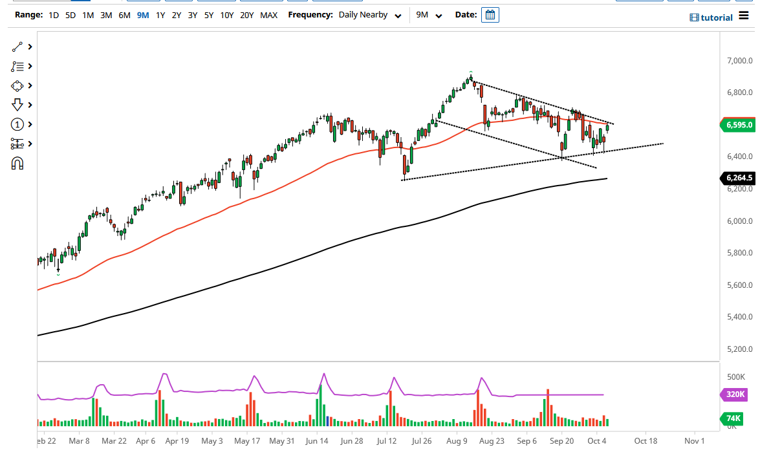This screenshot has height=454, width=760.
Task: Click the 320K volume average label
Action: [734, 394]
